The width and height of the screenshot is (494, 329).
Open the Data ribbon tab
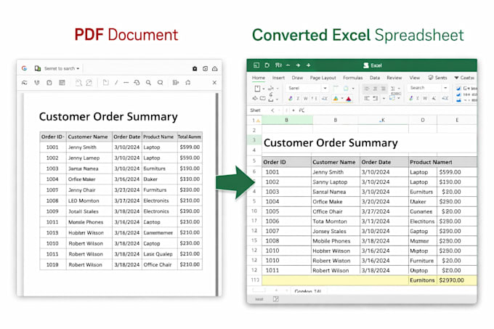375,78
